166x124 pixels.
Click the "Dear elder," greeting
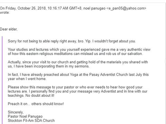[x=9, y=29]
